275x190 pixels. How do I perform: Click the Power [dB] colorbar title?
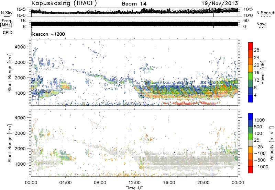click(x=263, y=72)
